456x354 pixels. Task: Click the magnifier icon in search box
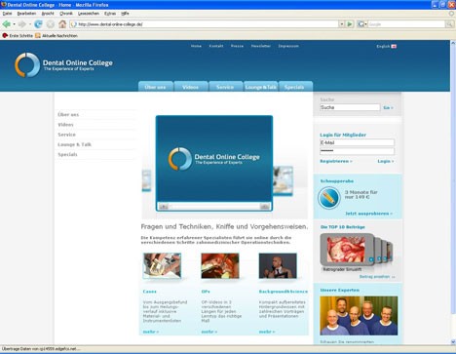coord(449,24)
